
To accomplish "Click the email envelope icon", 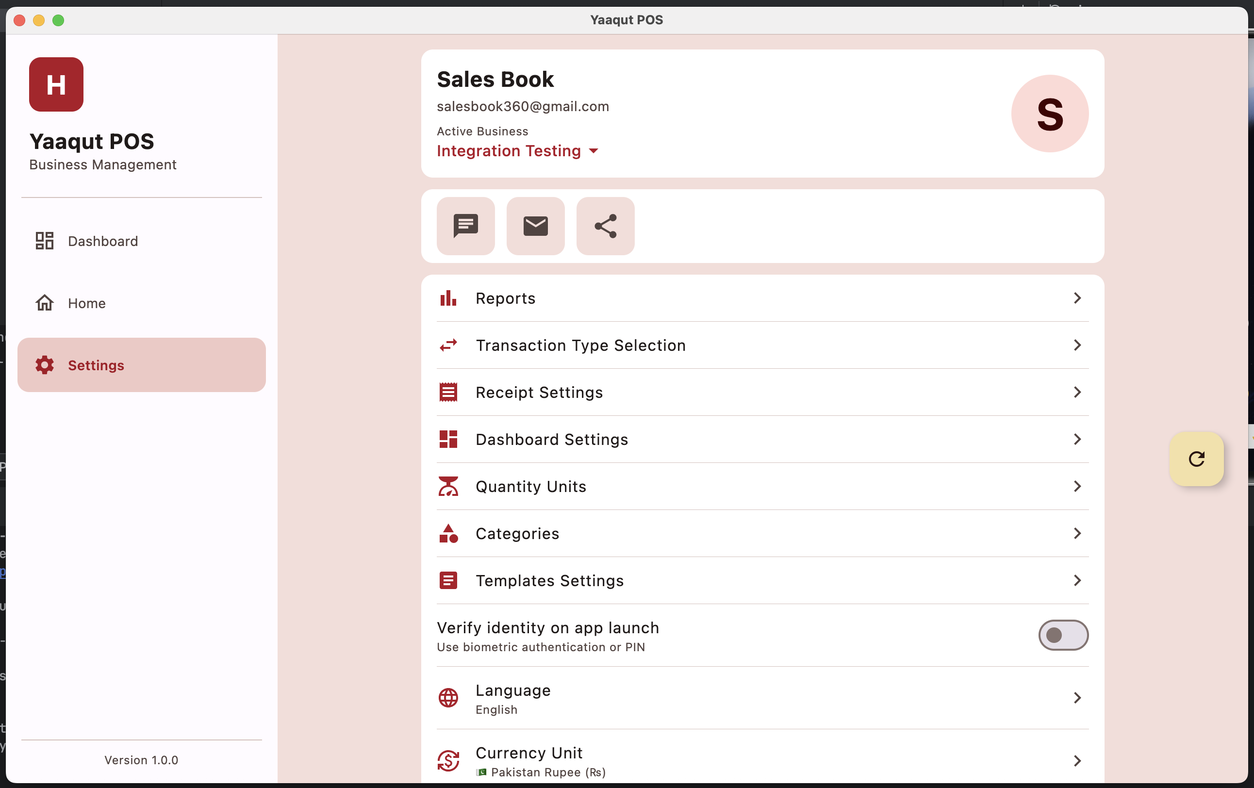I will [535, 226].
